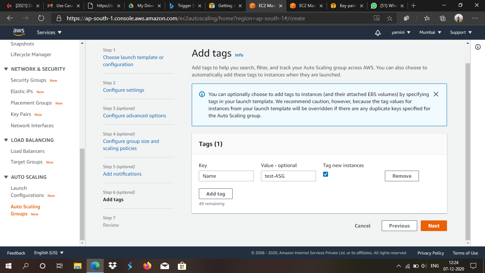Open the Support dropdown menu
The width and height of the screenshot is (485, 273).
click(x=461, y=32)
